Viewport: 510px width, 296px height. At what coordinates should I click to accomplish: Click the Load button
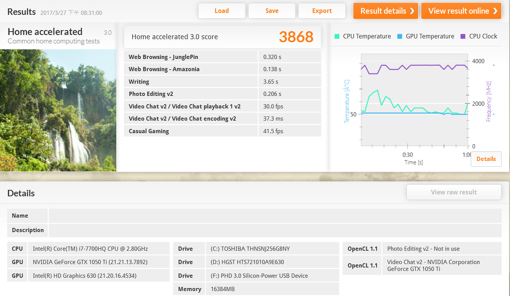pyautogui.click(x=221, y=11)
